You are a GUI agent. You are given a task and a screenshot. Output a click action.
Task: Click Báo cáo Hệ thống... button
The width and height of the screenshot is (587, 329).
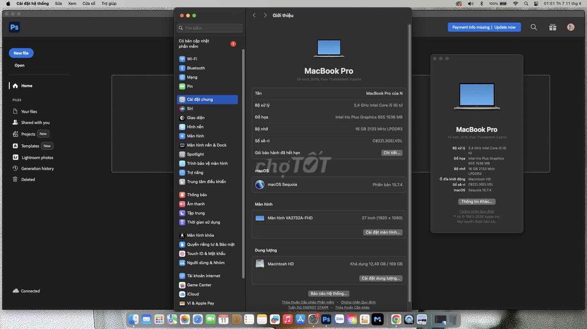coord(328,294)
